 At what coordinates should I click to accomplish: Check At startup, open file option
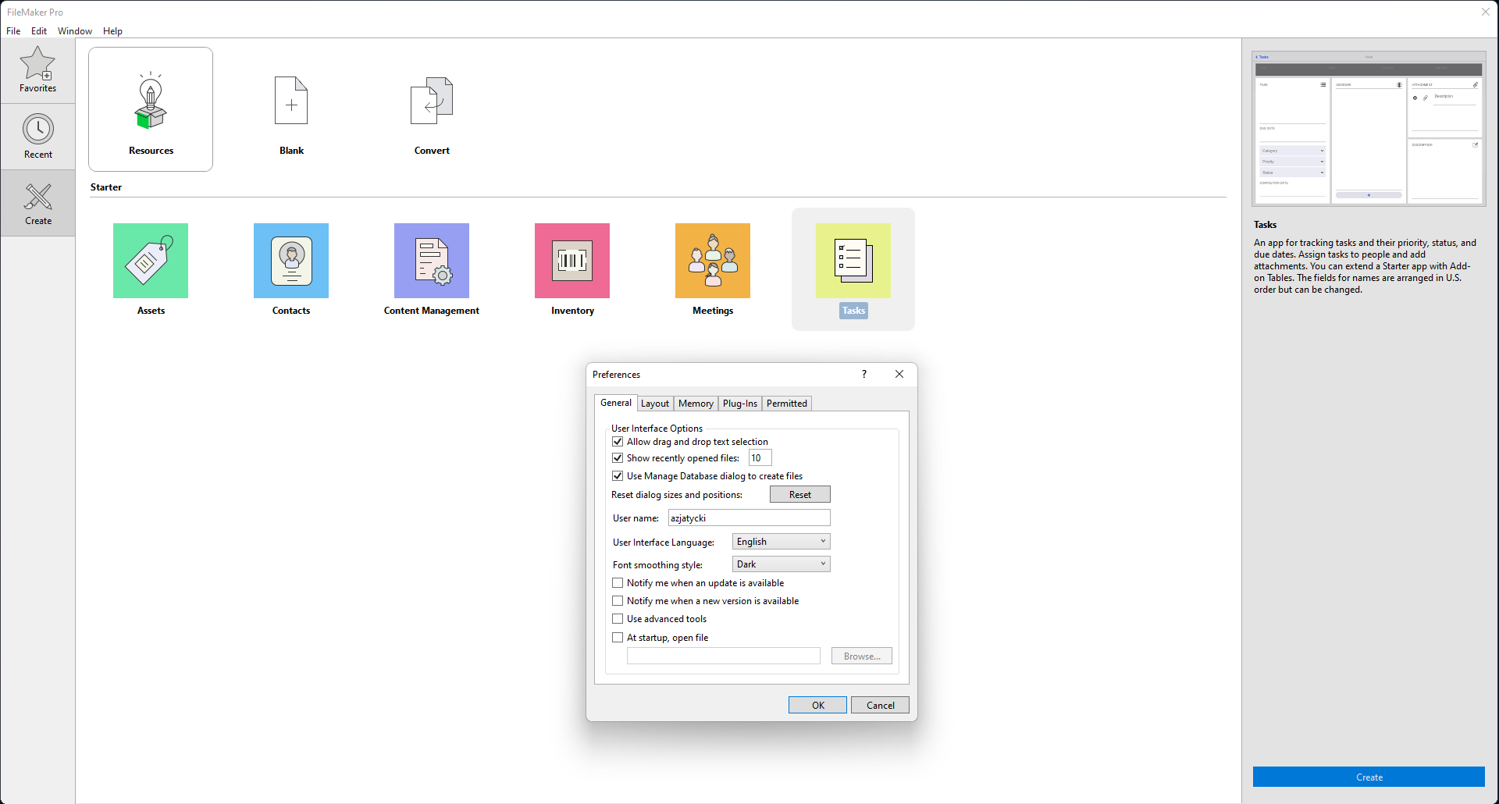(618, 638)
